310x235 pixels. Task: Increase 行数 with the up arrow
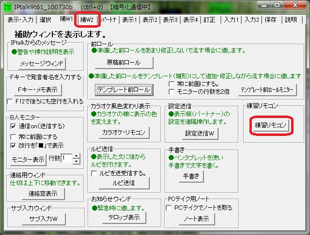pyautogui.click(x=76, y=155)
